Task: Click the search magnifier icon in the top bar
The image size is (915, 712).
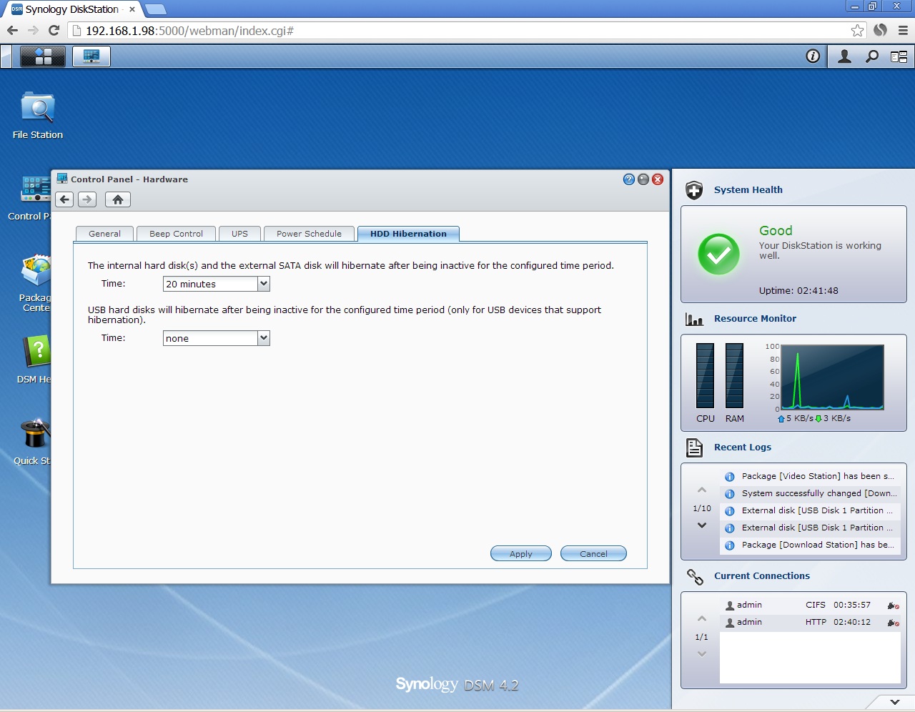Action: 871,56
